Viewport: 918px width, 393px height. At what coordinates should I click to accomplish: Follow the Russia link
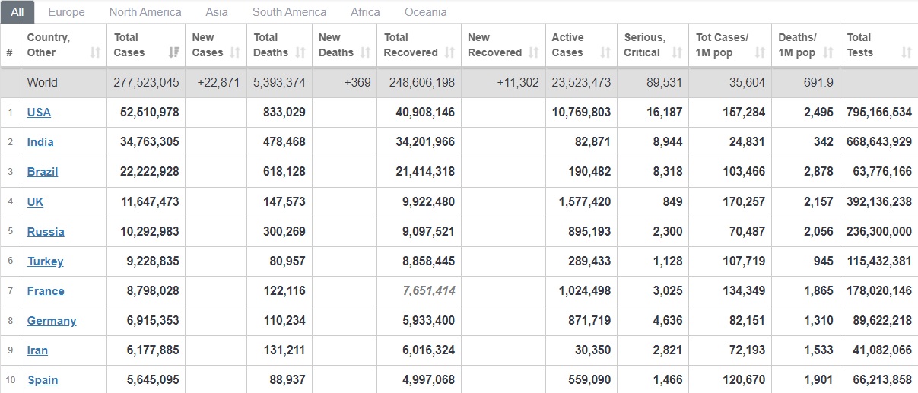point(46,232)
